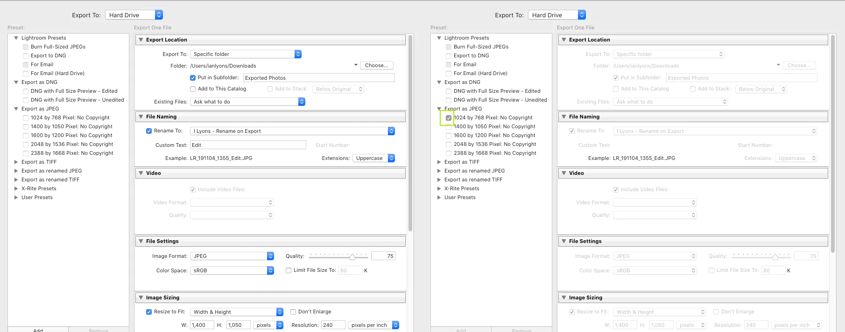Screen dimensions: 845x332
Task: Click the left export panel vertical scrollbar
Action: coord(410,133)
